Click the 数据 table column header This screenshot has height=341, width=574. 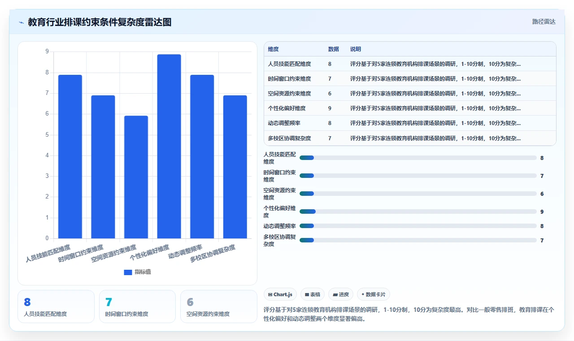point(333,49)
